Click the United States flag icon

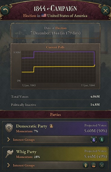tap(44, 15)
